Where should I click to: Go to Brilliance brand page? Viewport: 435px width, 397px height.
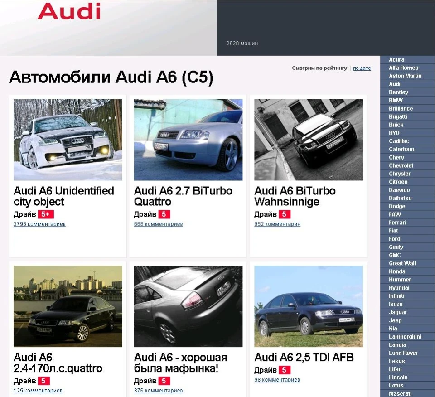coord(401,108)
